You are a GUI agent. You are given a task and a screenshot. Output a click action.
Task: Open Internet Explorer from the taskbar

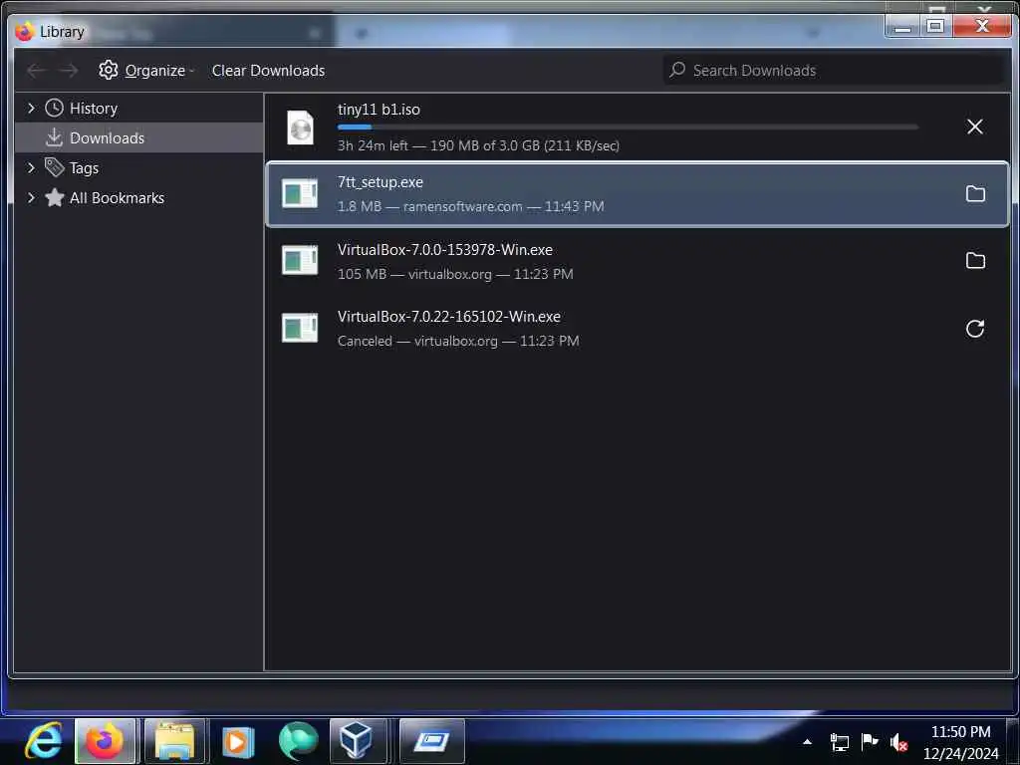click(x=43, y=741)
